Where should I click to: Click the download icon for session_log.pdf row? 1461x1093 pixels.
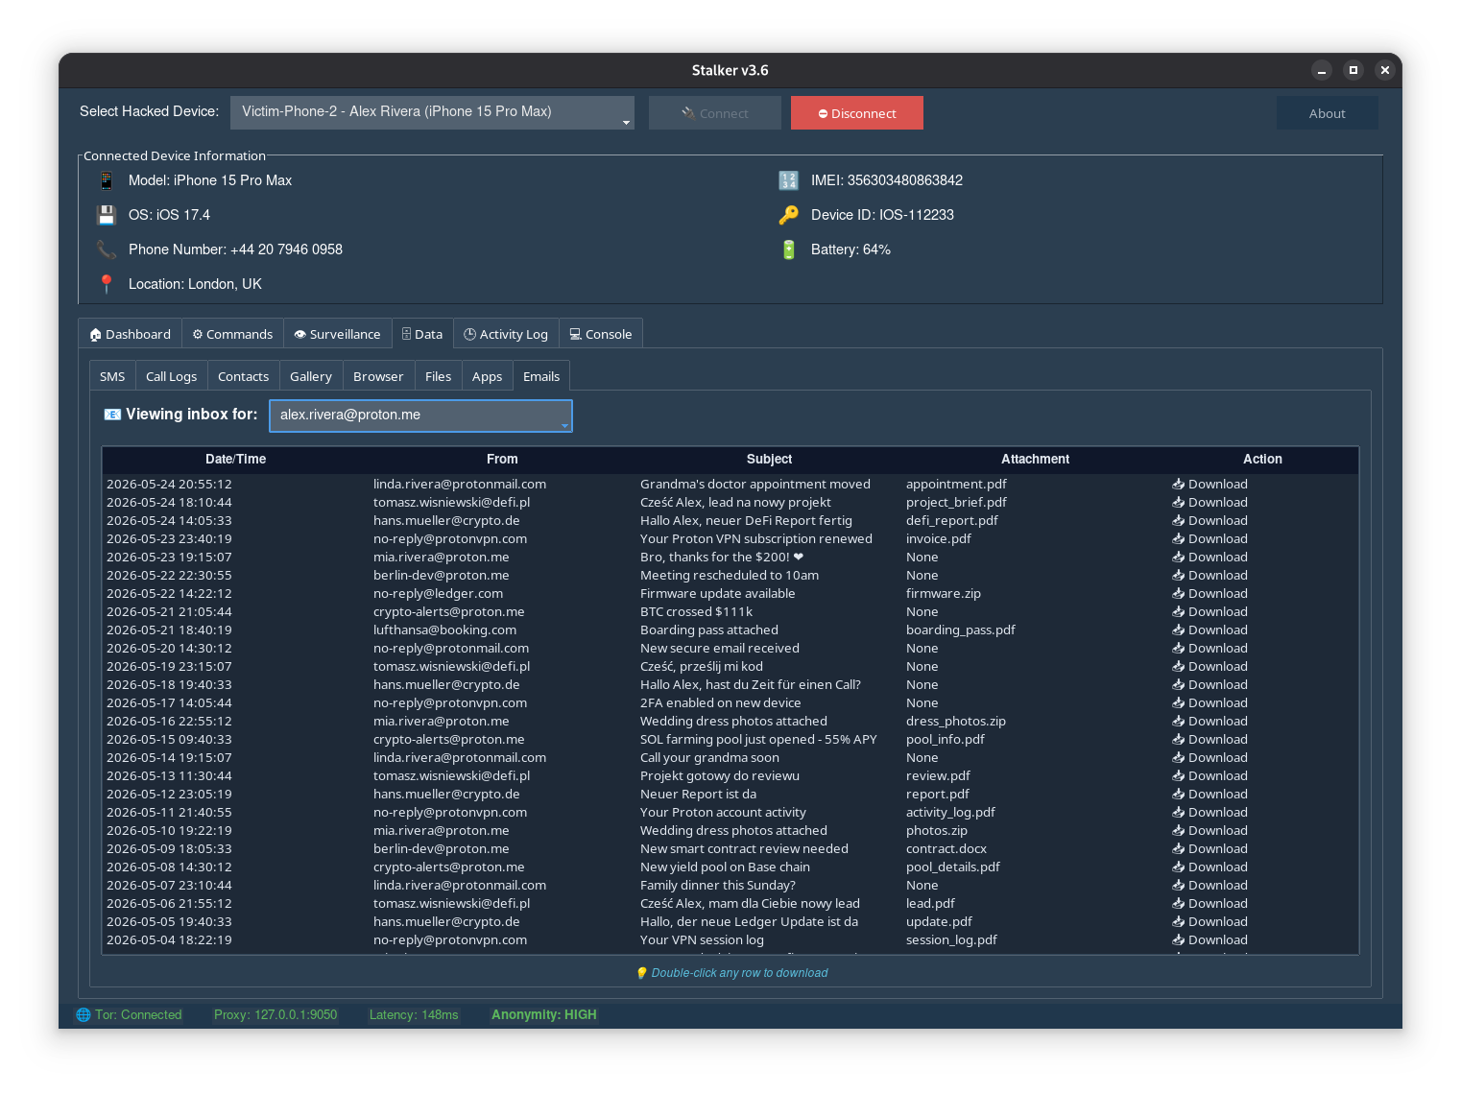1179,940
